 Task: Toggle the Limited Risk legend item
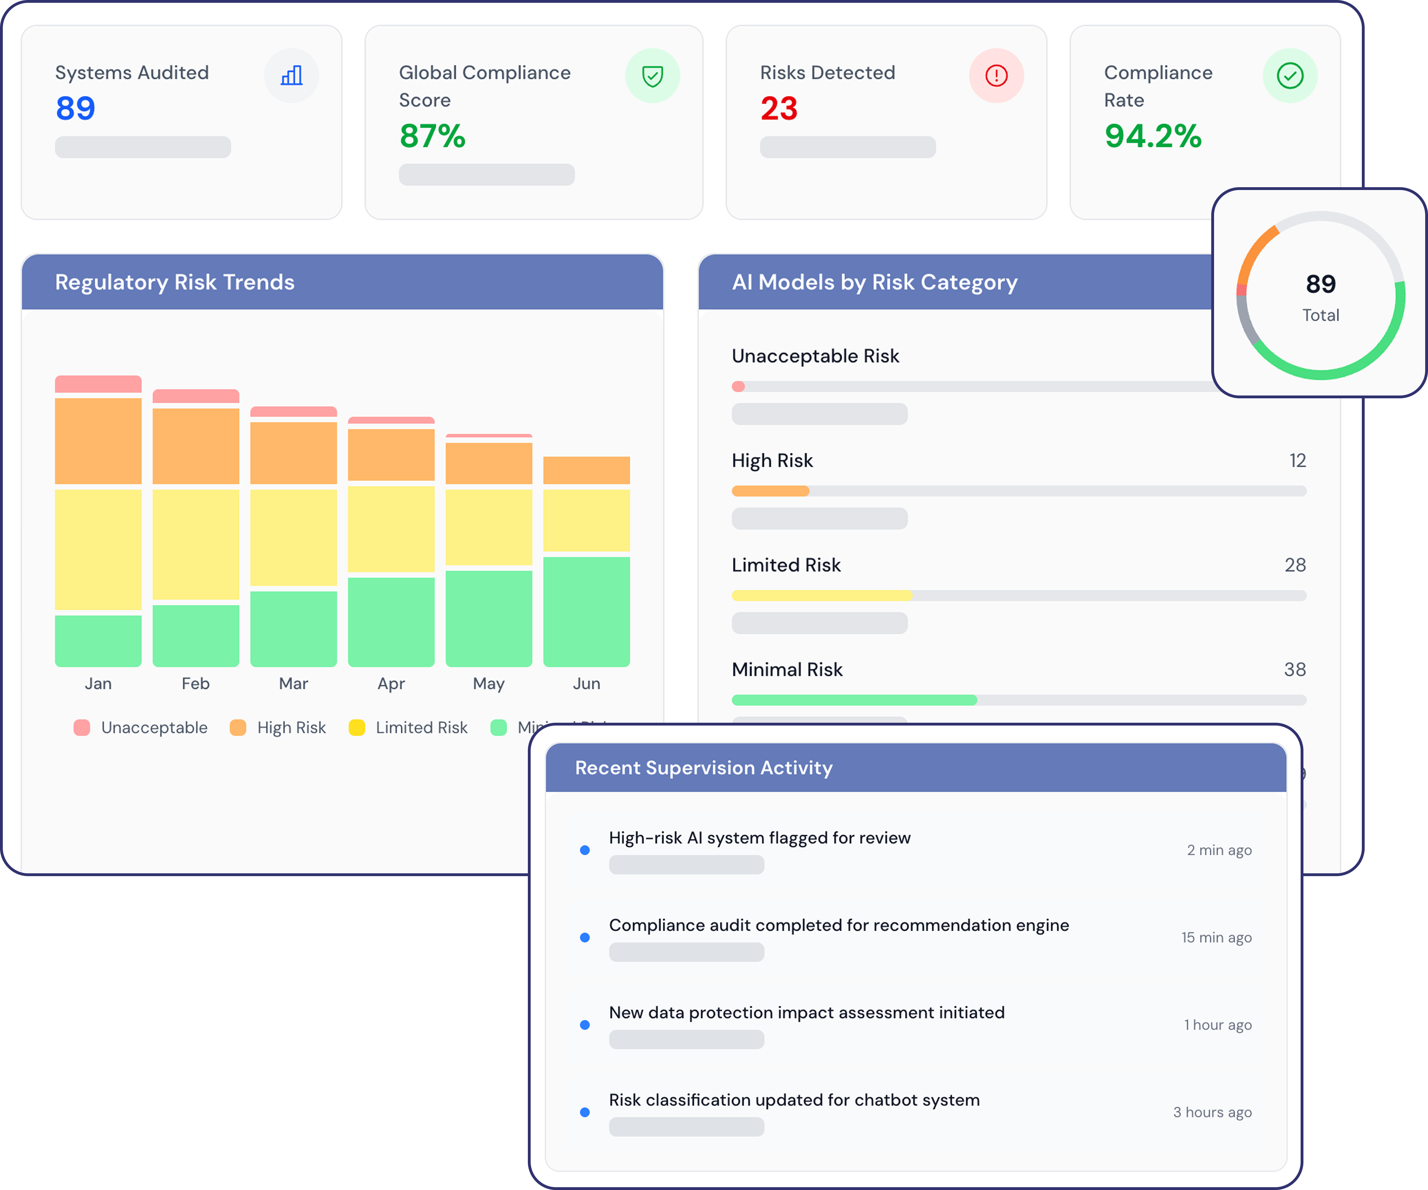click(408, 728)
